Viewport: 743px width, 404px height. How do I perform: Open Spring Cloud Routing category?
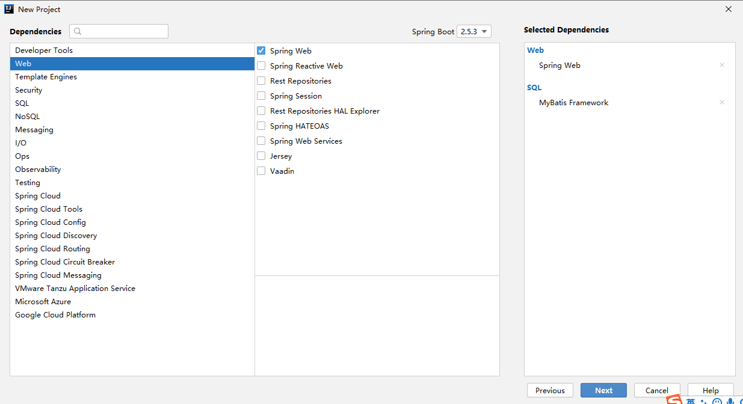click(x=132, y=248)
